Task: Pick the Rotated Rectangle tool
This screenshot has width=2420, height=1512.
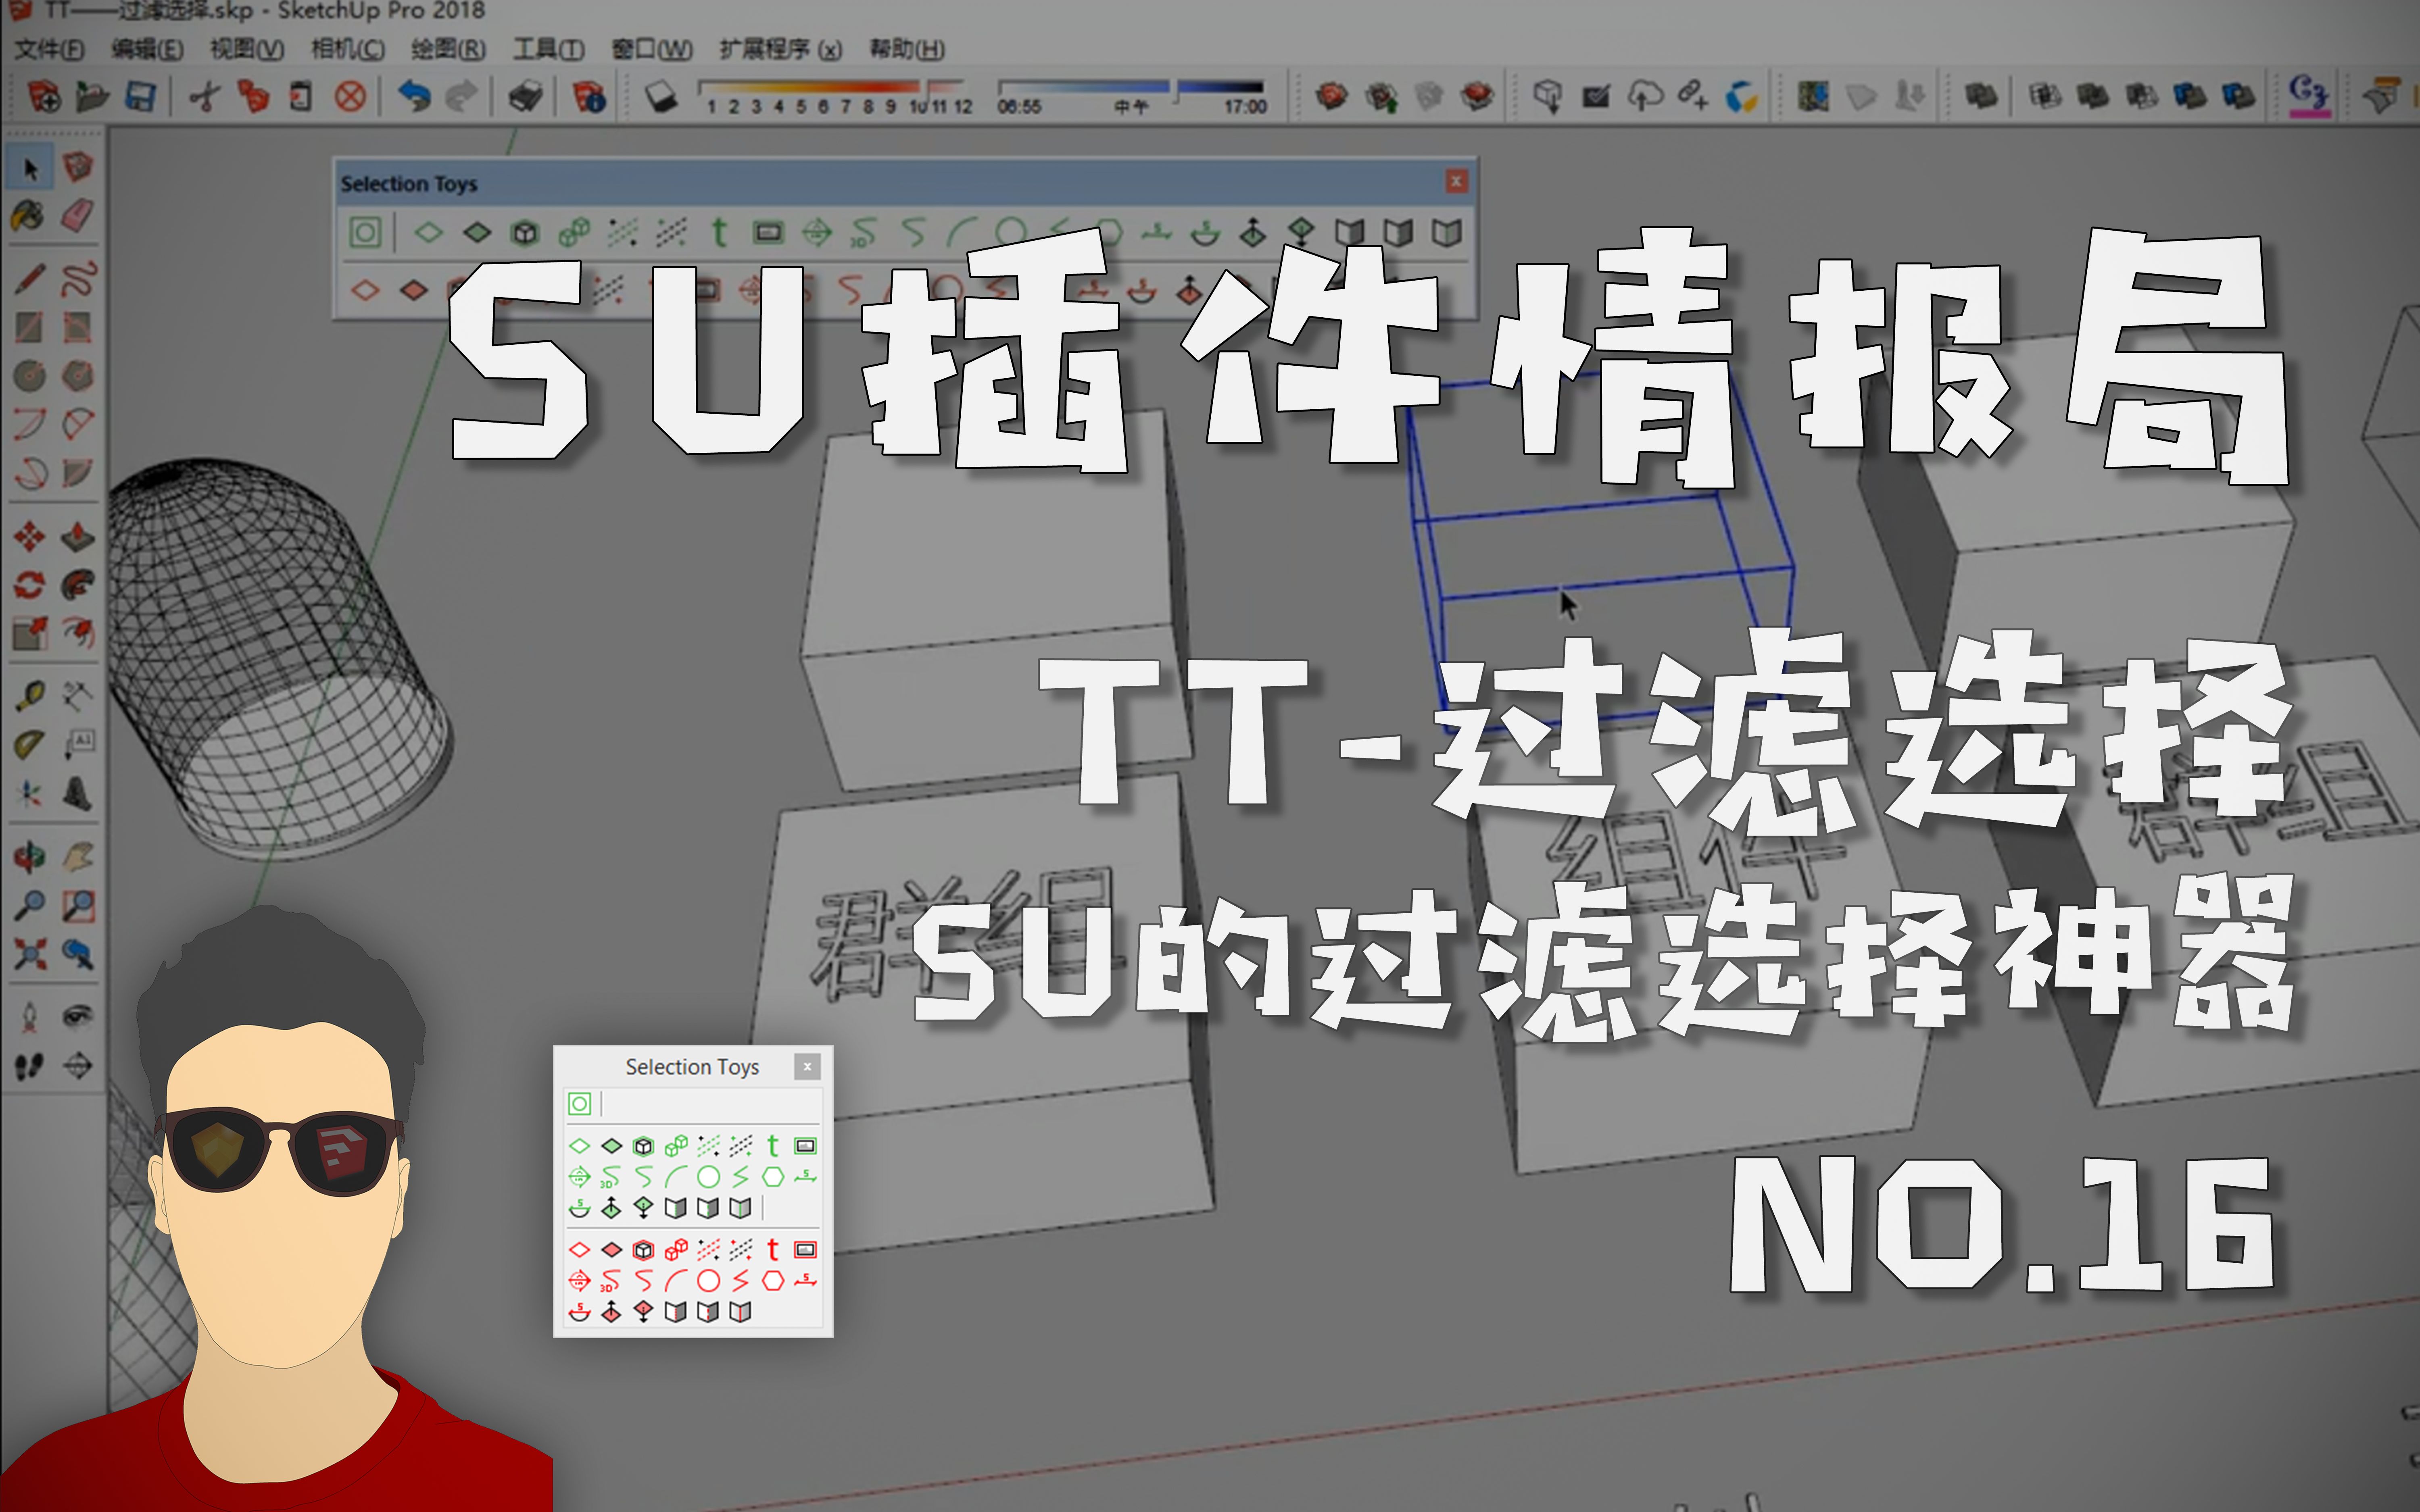Action: 78,327
